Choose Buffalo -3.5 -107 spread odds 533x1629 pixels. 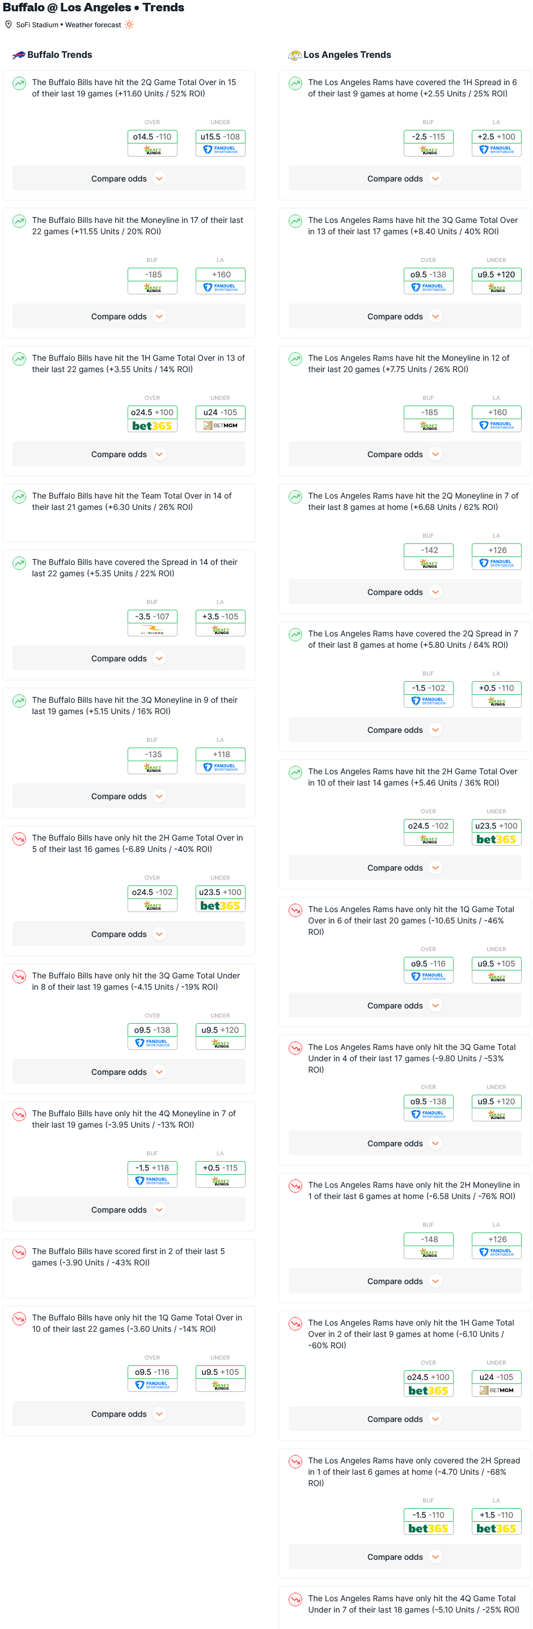tap(153, 617)
